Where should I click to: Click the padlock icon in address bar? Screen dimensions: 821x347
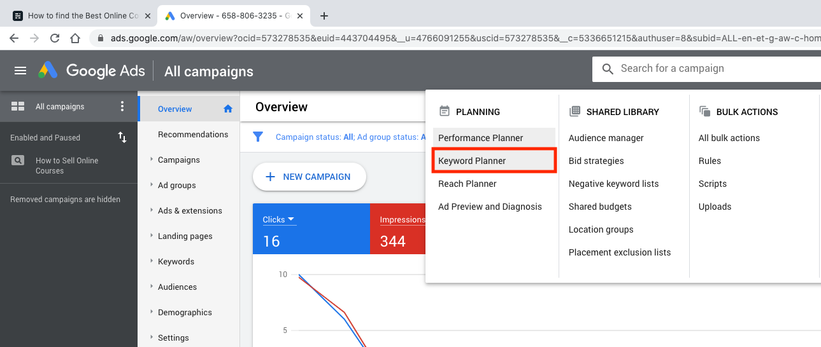tap(101, 38)
